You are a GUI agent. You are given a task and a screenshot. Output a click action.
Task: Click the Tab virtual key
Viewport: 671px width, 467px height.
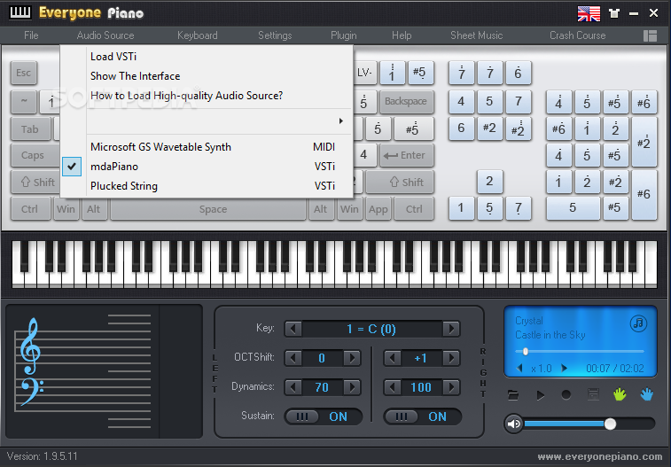point(29,129)
